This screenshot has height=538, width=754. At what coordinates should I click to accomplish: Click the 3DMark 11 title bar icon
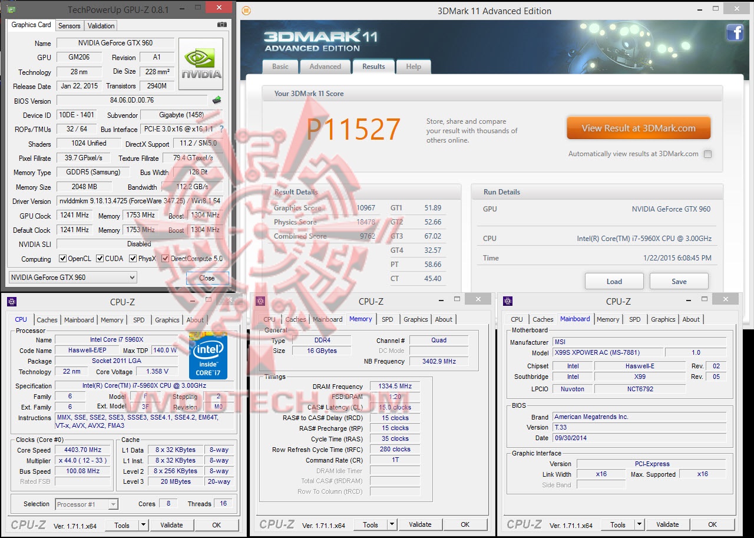coord(246,11)
